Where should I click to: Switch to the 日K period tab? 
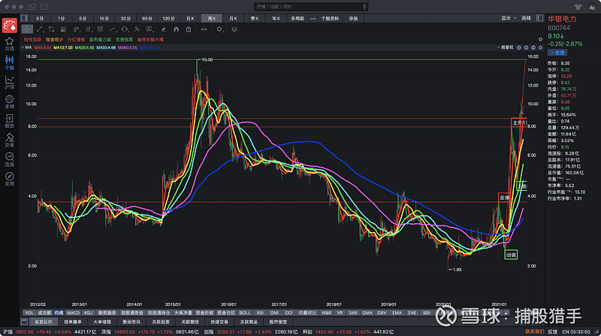pyautogui.click(x=190, y=17)
